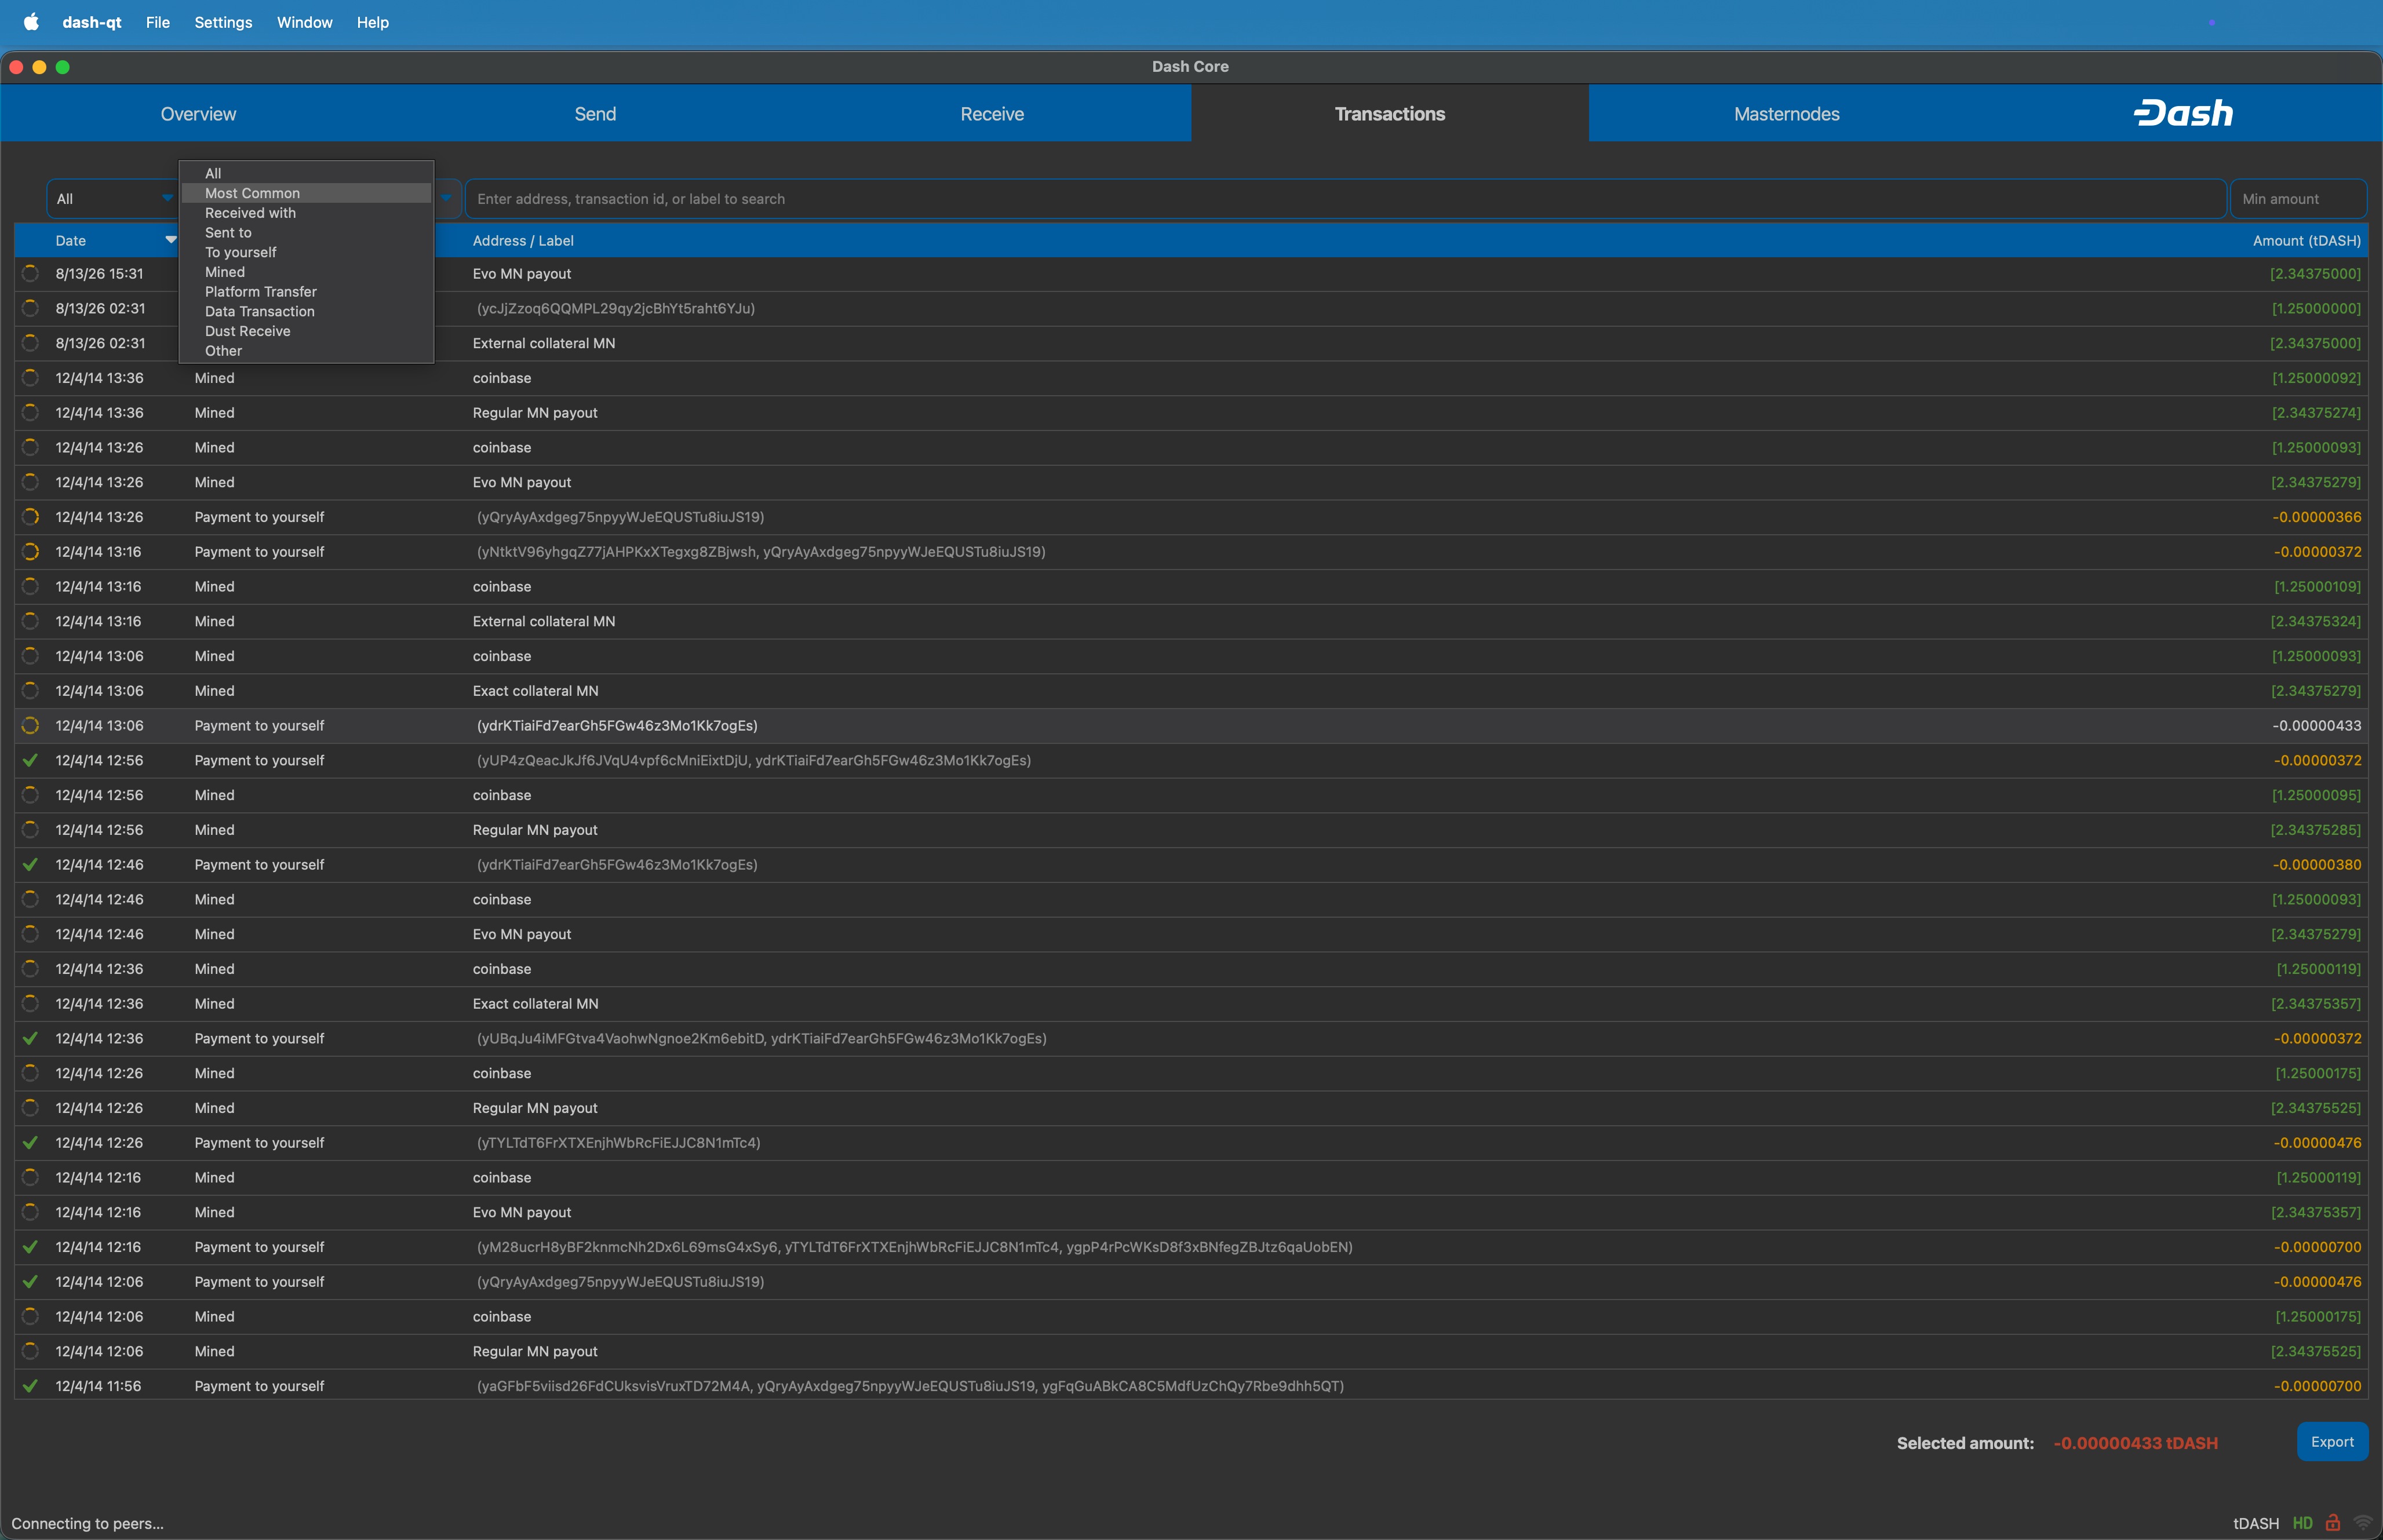The width and height of the screenshot is (2383, 1540).
Task: Click pending icon of 13:26 Payment to yourself row
Action: pos(31,517)
